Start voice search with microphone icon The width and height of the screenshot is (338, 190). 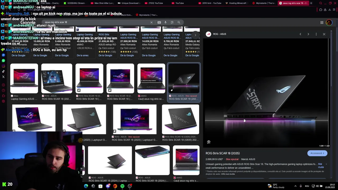click(165, 22)
